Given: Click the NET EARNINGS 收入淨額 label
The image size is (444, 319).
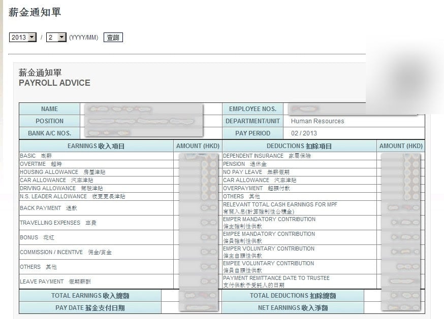Looking at the screenshot, I should 293,308.
